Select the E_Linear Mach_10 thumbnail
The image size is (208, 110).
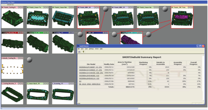[38, 95]
